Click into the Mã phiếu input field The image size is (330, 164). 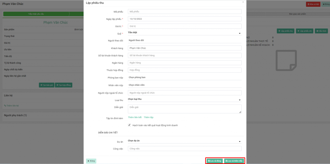[x=184, y=11]
